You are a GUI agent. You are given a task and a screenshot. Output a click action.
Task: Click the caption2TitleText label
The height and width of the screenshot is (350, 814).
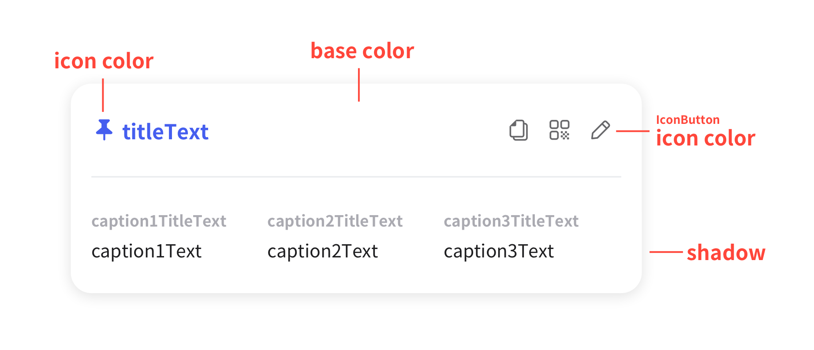[335, 221]
